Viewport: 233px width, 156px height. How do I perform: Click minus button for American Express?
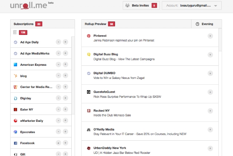click(58, 64)
